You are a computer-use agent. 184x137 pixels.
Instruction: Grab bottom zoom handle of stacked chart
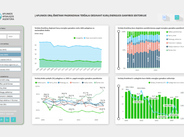pos(119,68)
